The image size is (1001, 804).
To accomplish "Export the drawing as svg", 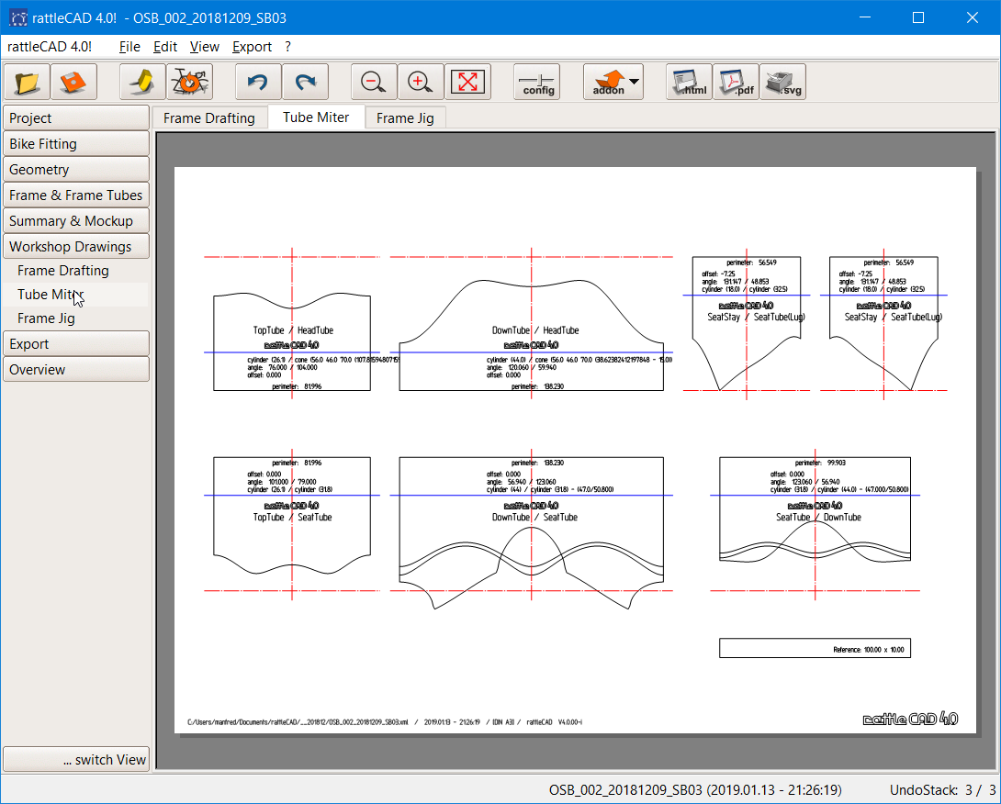I will pos(782,82).
